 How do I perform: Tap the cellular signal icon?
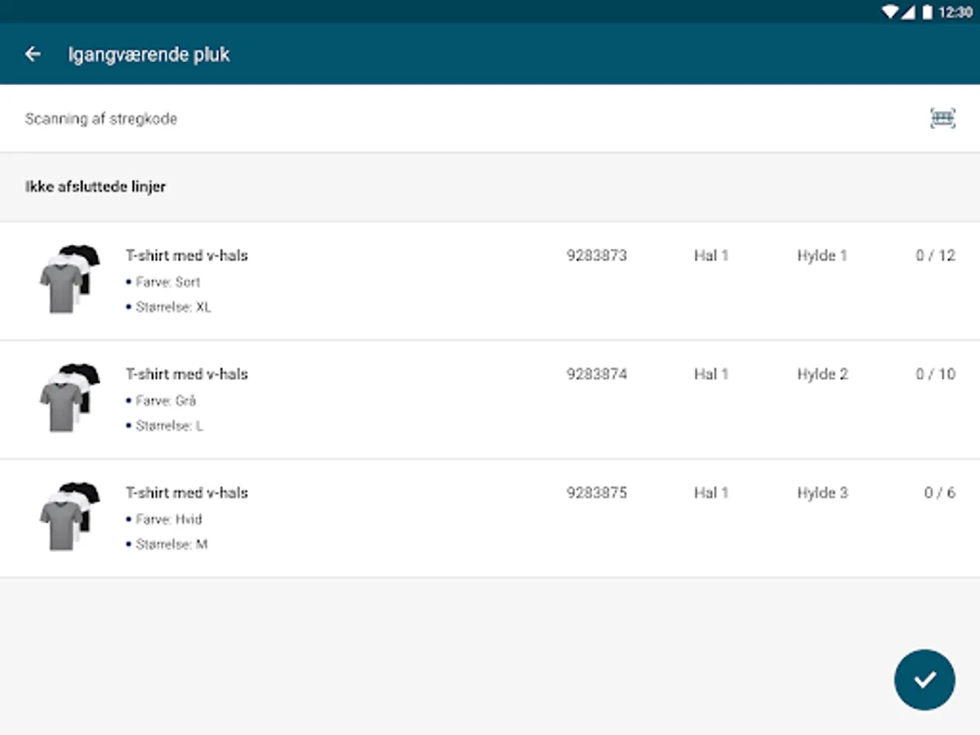[x=908, y=12]
